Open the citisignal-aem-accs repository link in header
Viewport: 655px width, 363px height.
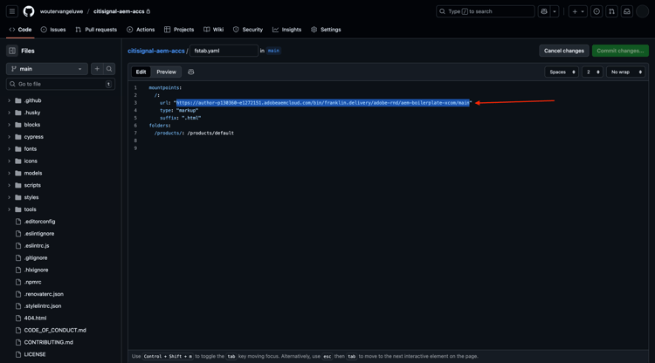click(119, 11)
